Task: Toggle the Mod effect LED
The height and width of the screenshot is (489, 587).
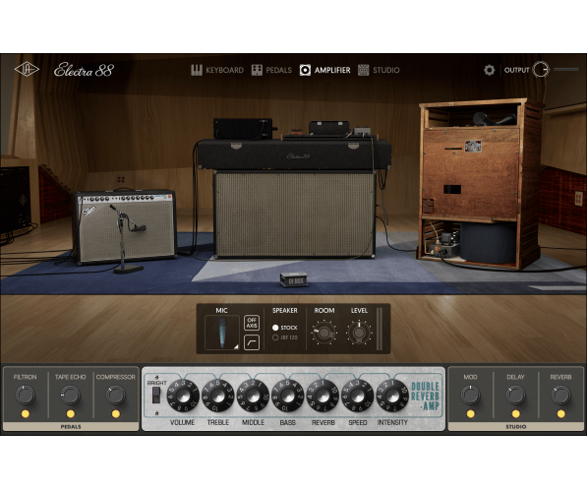Action: 471,414
